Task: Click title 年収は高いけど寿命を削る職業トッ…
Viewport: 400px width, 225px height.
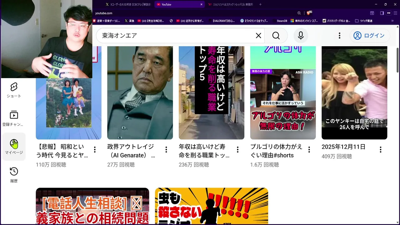Action: pyautogui.click(x=204, y=151)
